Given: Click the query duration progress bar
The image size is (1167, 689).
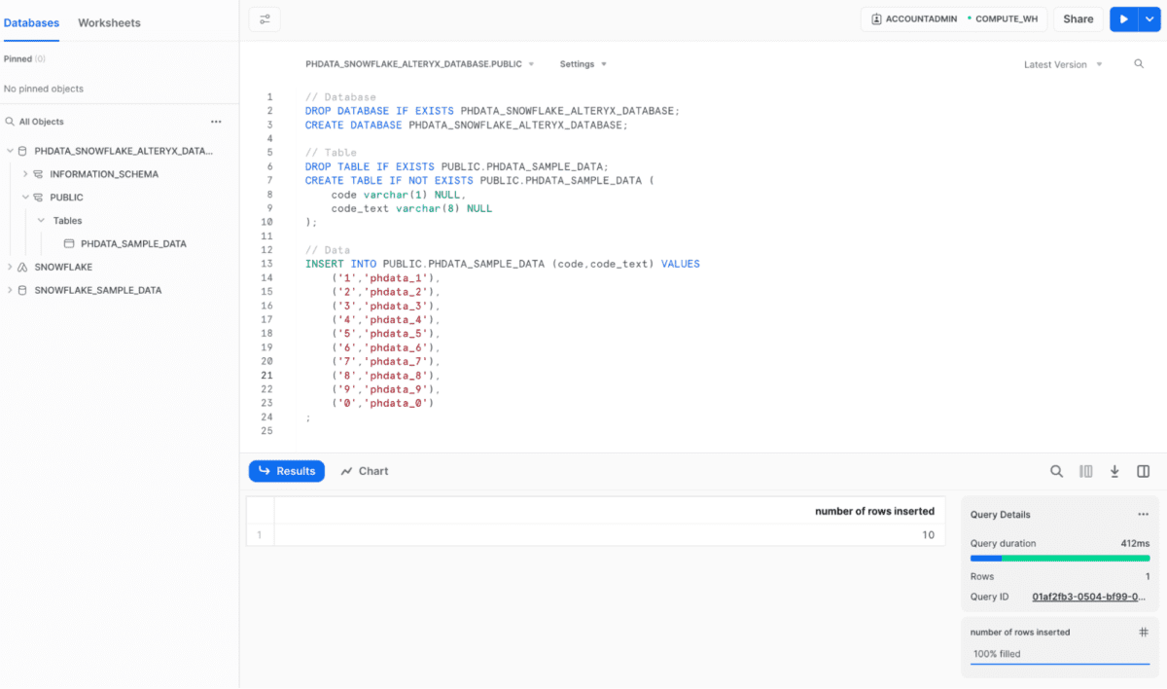Looking at the screenshot, I should click(x=1060, y=558).
